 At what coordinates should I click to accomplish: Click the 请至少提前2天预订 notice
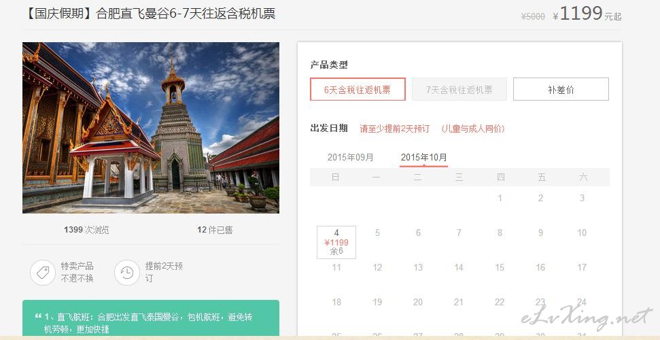pyautogui.click(x=395, y=129)
